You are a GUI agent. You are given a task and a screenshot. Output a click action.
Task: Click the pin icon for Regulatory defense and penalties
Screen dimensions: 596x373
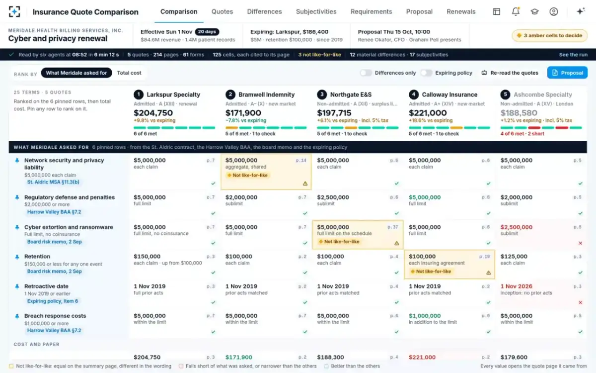pyautogui.click(x=17, y=197)
